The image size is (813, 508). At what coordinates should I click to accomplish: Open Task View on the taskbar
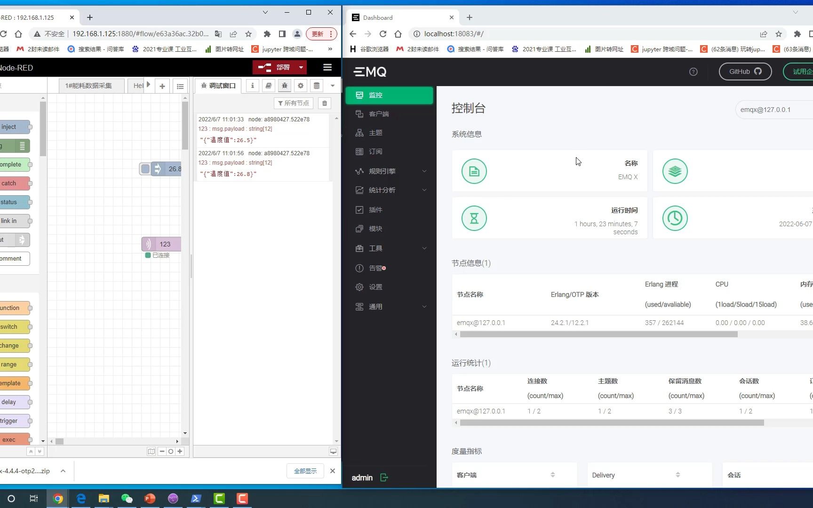[x=34, y=499]
